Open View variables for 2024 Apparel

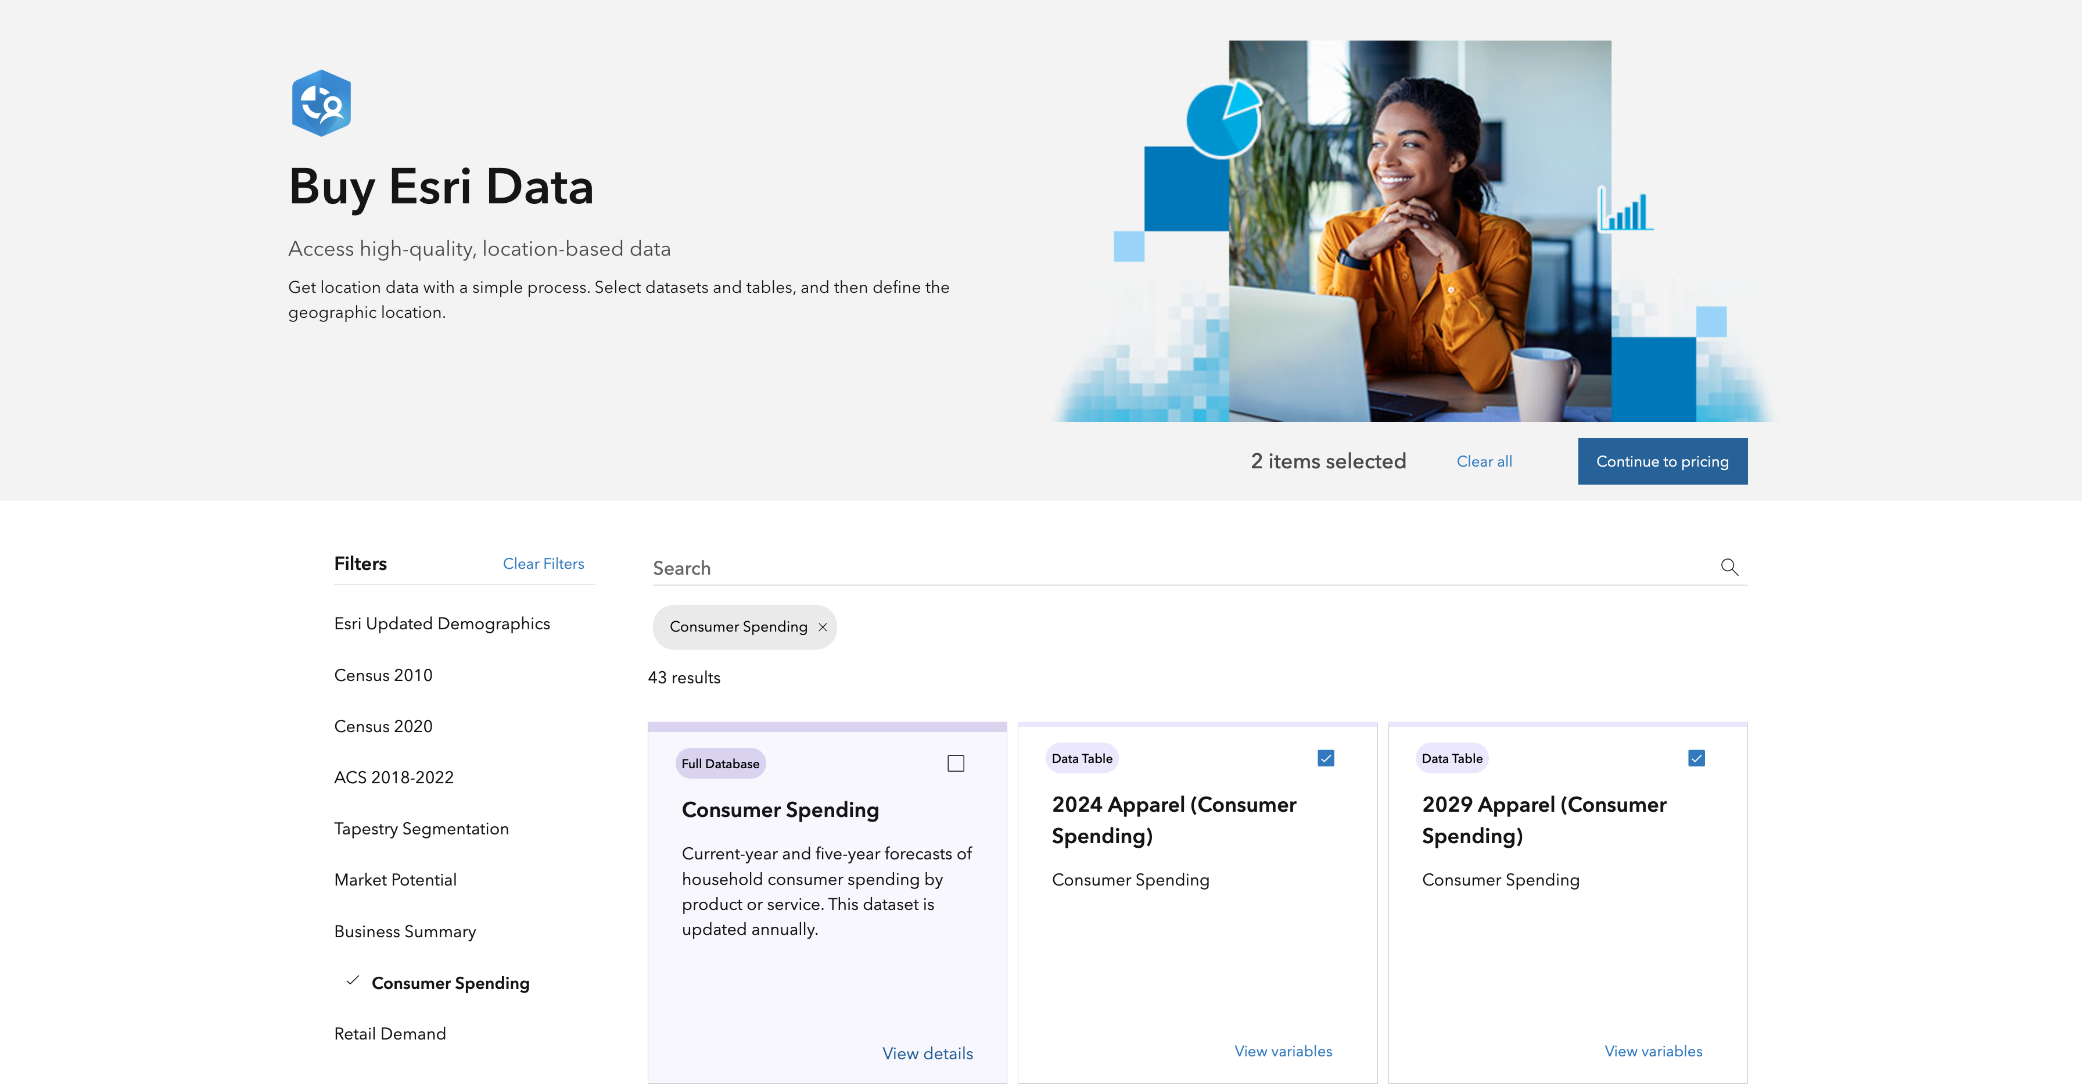pyautogui.click(x=1283, y=1051)
